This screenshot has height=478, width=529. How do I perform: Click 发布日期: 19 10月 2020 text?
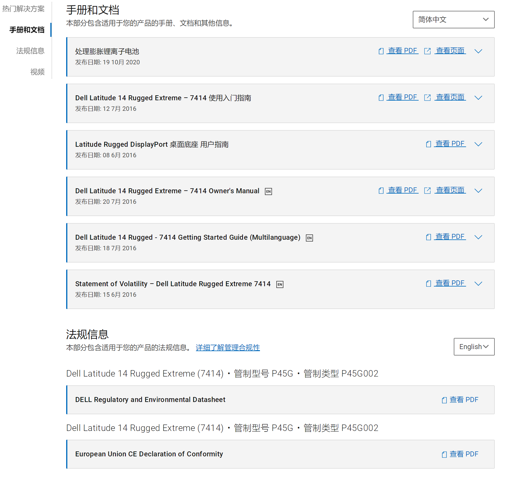point(107,62)
